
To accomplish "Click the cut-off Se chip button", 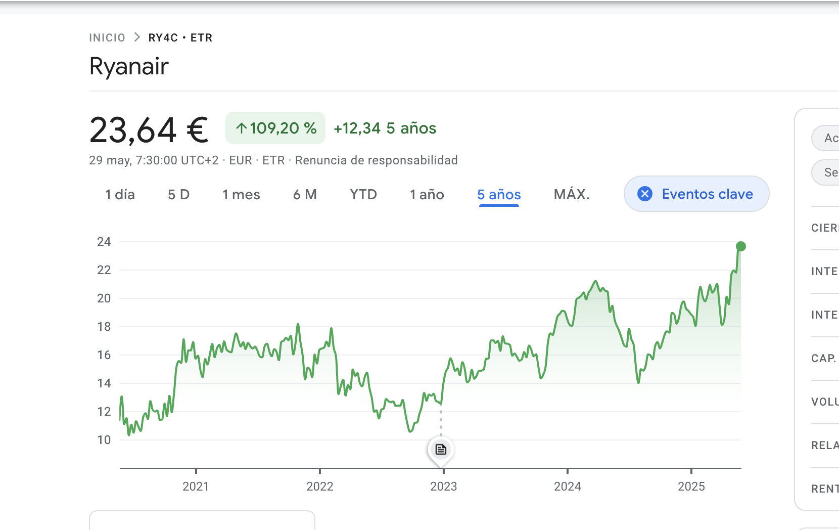I will 825,172.
